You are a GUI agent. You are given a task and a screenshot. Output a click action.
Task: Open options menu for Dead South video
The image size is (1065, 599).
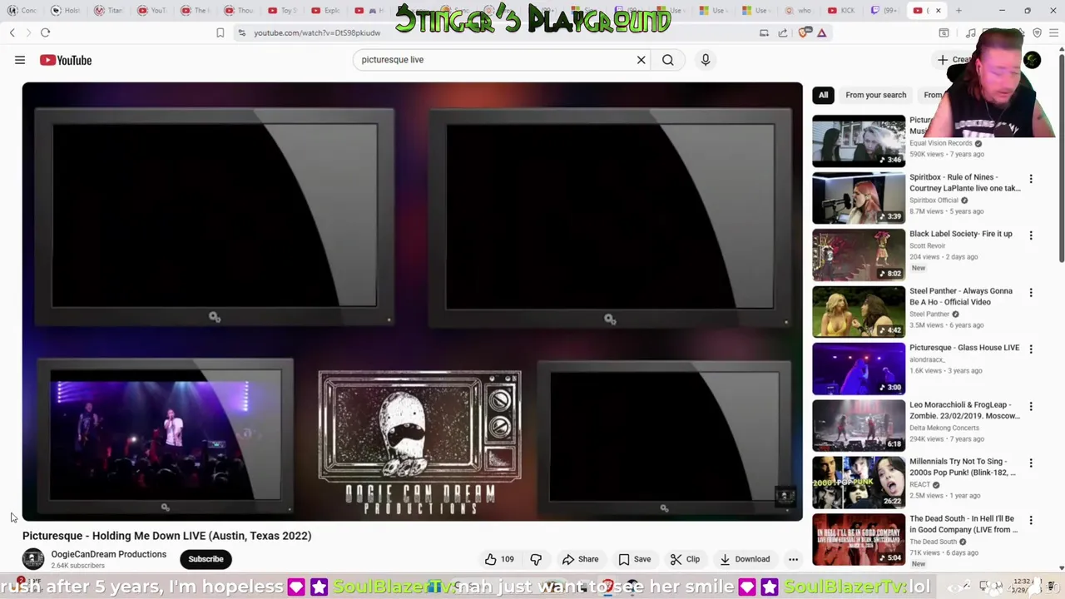[1031, 521]
